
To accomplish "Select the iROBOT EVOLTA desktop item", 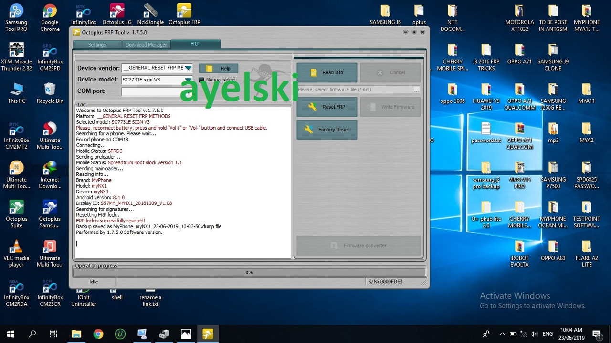I will pyautogui.click(x=519, y=254).
